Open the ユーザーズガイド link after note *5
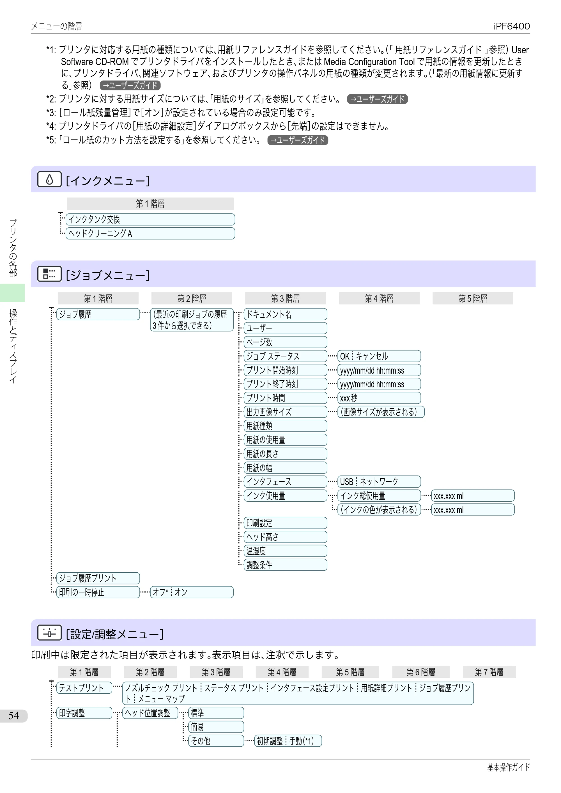This screenshot has width=561, height=793. 298,140
